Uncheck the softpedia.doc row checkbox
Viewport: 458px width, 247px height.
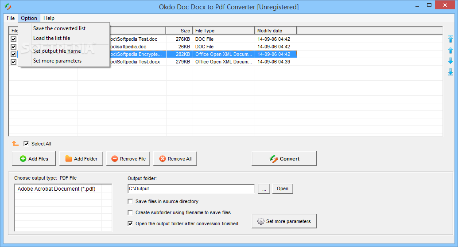[x=13, y=47]
